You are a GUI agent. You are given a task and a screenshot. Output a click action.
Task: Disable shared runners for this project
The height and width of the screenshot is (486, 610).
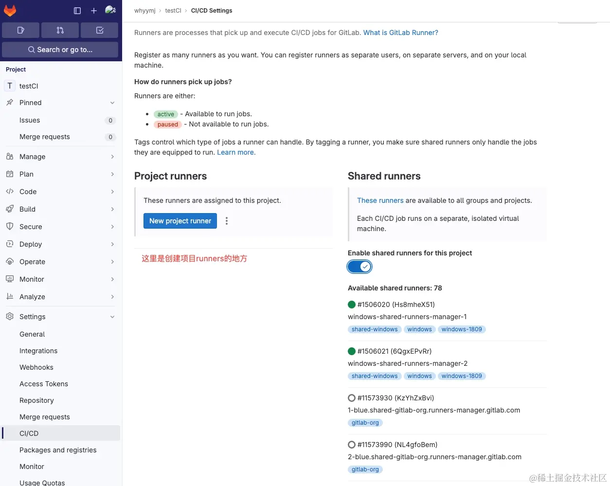click(x=359, y=267)
